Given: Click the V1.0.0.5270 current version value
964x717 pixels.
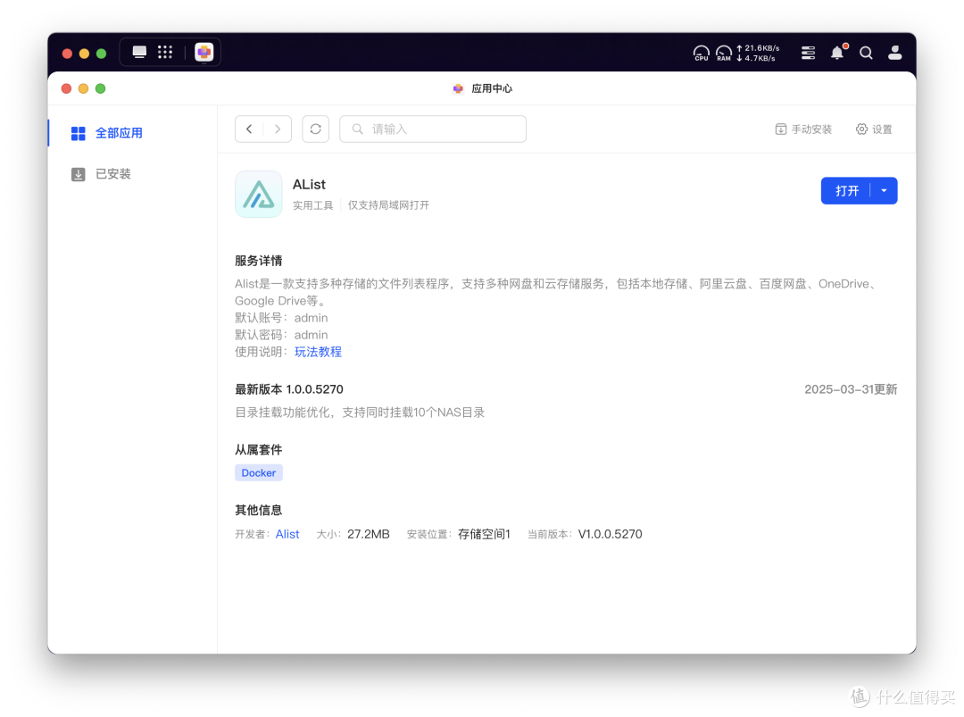Looking at the screenshot, I should (x=610, y=534).
